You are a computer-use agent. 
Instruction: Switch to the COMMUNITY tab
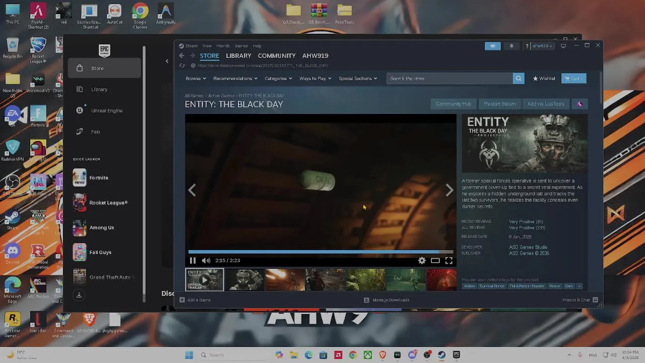coord(277,55)
